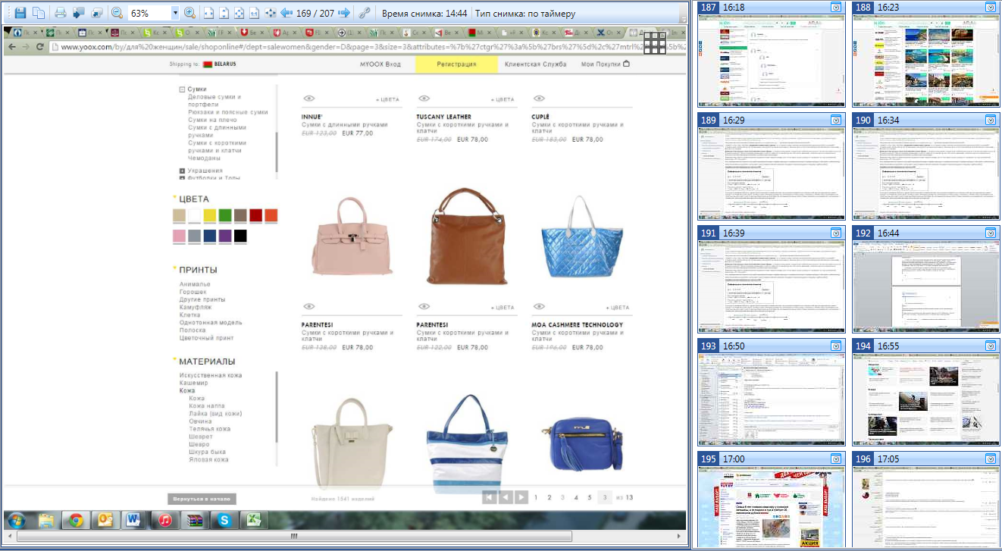This screenshot has height=551, width=1002.
Task: Open the dropdown arrow on thumbnail 188
Action: pyautogui.click(x=991, y=7)
